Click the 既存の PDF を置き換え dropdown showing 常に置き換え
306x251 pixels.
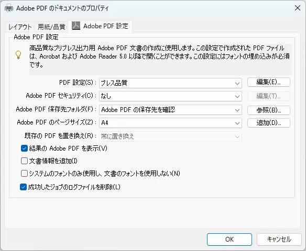pos(170,136)
